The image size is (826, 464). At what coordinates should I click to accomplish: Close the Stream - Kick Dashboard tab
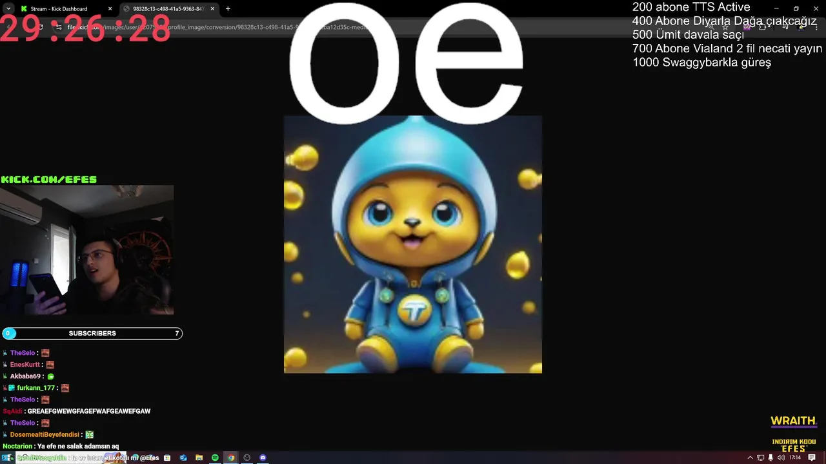tap(110, 9)
